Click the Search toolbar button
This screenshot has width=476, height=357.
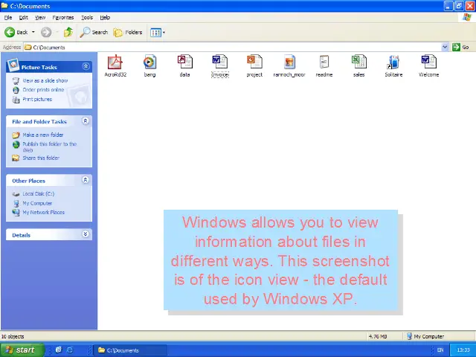(94, 32)
